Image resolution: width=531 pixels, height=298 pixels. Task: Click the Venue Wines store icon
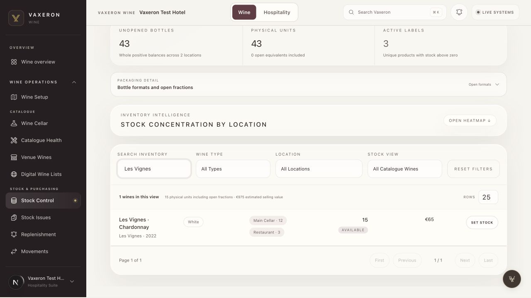(14, 157)
